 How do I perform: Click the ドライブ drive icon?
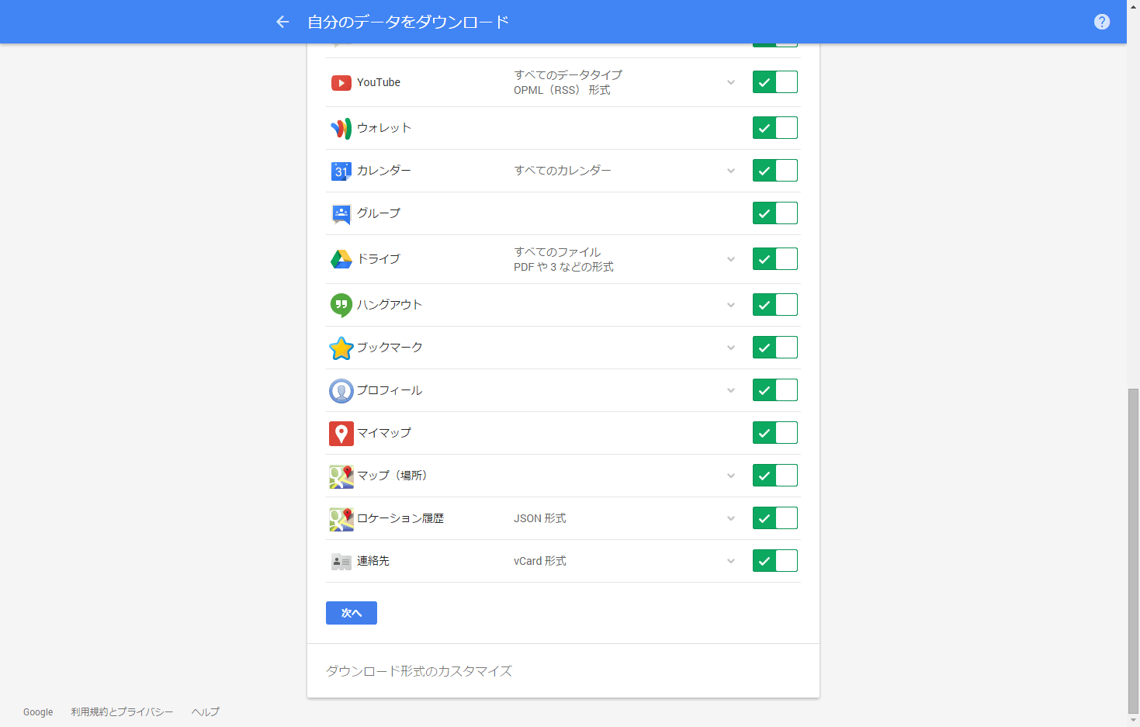pos(341,259)
